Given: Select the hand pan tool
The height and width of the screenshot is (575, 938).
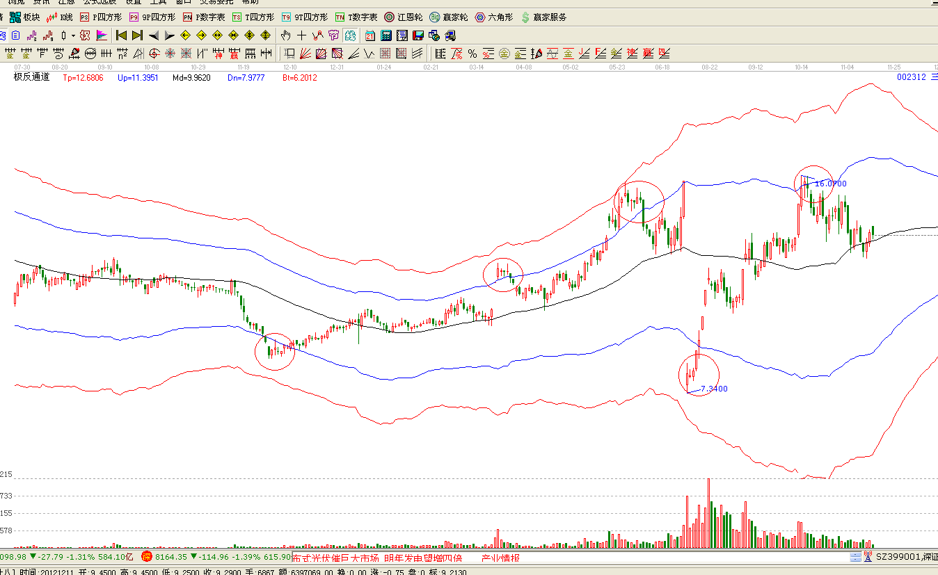Looking at the screenshot, I should pyautogui.click(x=286, y=35).
